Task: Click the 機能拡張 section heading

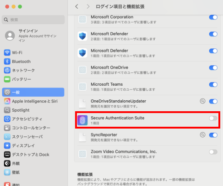Action: pyautogui.click(x=85, y=174)
